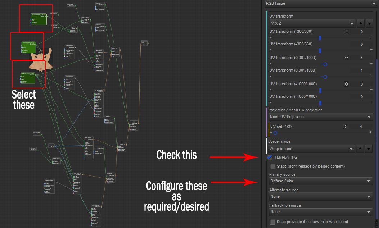The height and width of the screenshot is (228, 379).
Task: Open the Mesh UV Projection dropdown
Action: coord(320,117)
